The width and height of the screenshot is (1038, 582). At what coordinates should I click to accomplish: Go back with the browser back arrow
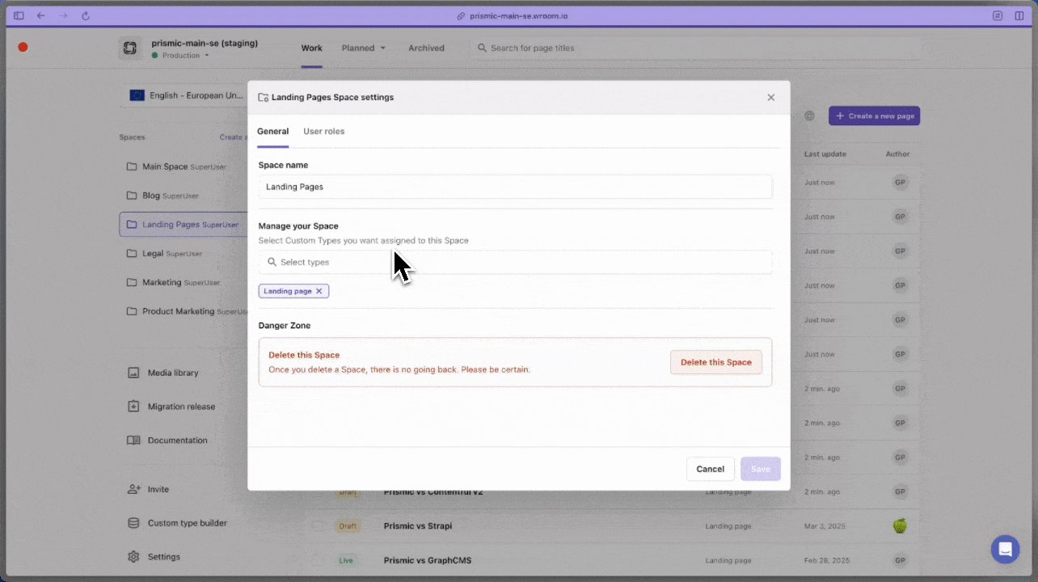(40, 15)
